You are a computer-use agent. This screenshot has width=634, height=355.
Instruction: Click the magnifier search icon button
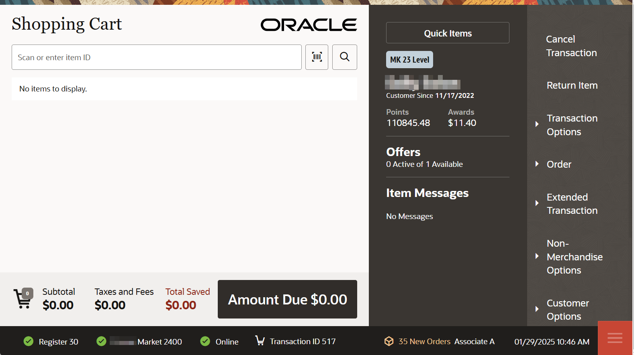coord(344,57)
